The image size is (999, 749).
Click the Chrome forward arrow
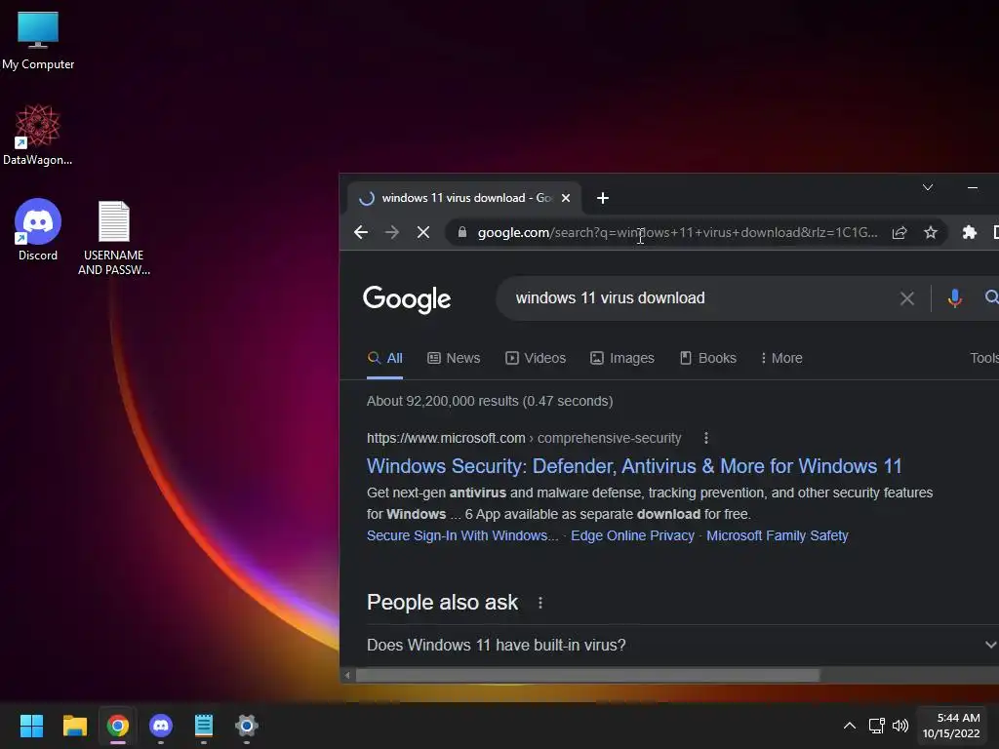coord(392,232)
